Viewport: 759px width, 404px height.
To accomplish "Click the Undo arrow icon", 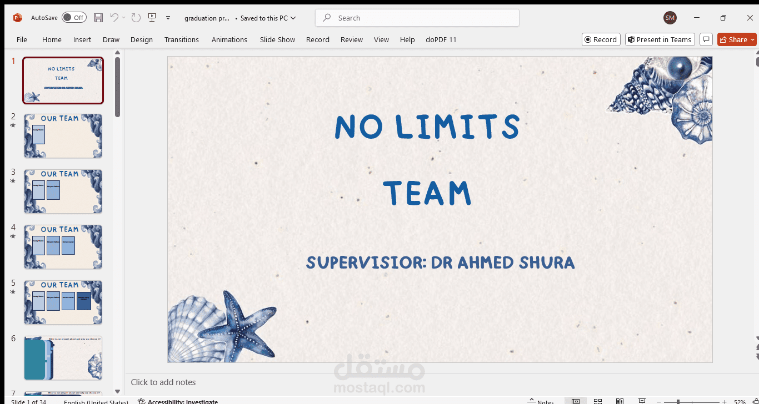I will 114,18.
